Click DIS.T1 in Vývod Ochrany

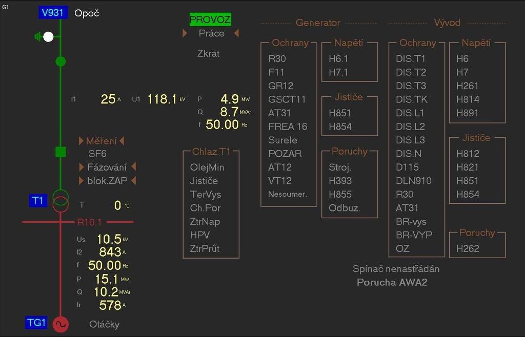click(x=411, y=59)
